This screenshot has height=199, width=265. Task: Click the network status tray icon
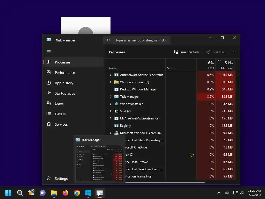tap(235, 193)
